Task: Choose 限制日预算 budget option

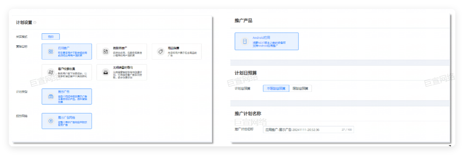Action: 300,88
